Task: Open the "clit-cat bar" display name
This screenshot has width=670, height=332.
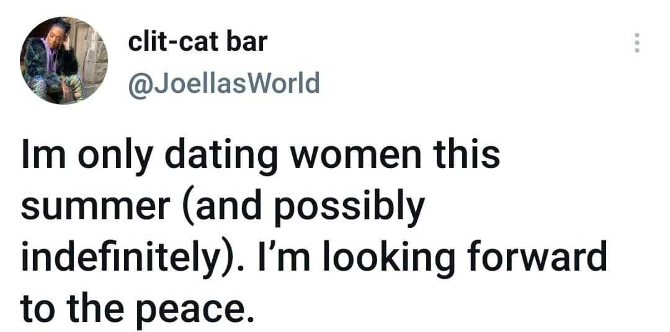Action: (x=197, y=41)
